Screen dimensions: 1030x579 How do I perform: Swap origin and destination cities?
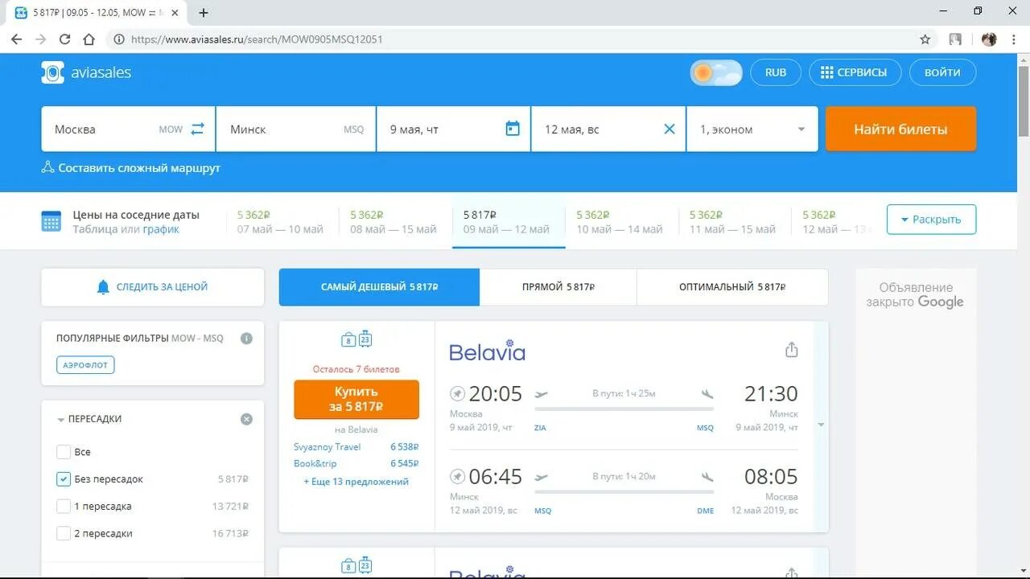coord(198,129)
